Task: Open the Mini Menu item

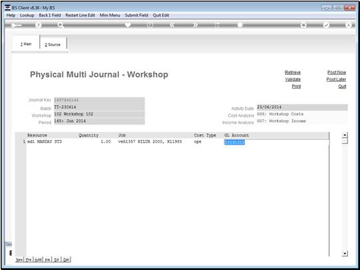Action: coord(110,15)
